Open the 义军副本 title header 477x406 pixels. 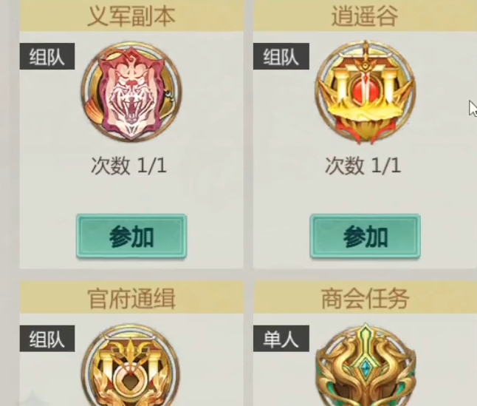click(x=131, y=16)
